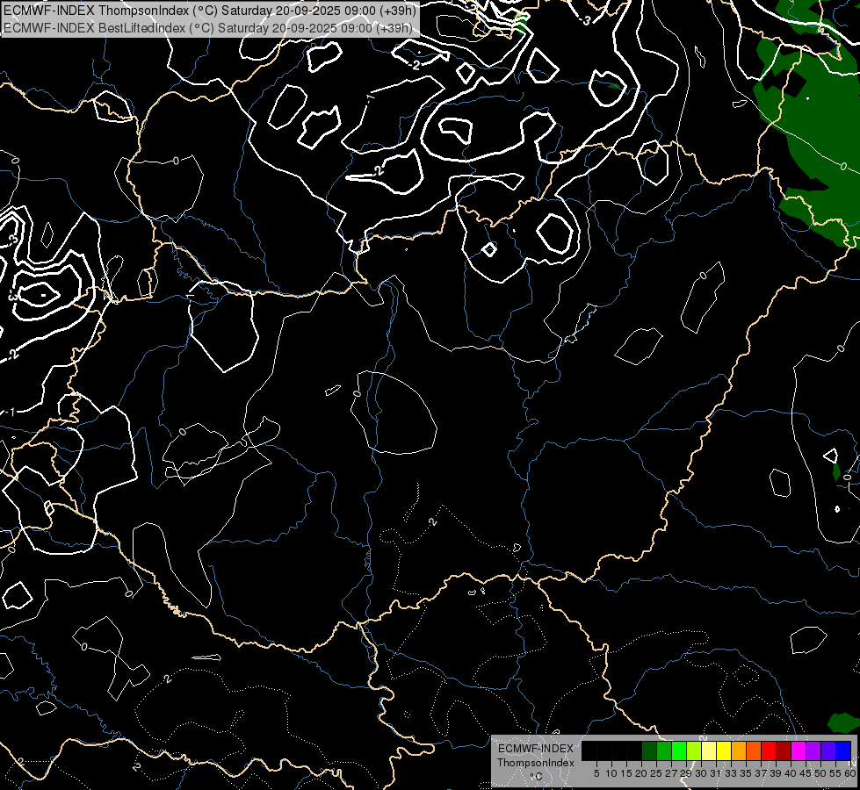Select the bright red 37–39 legend swatch
860x790 pixels.
coord(769,751)
